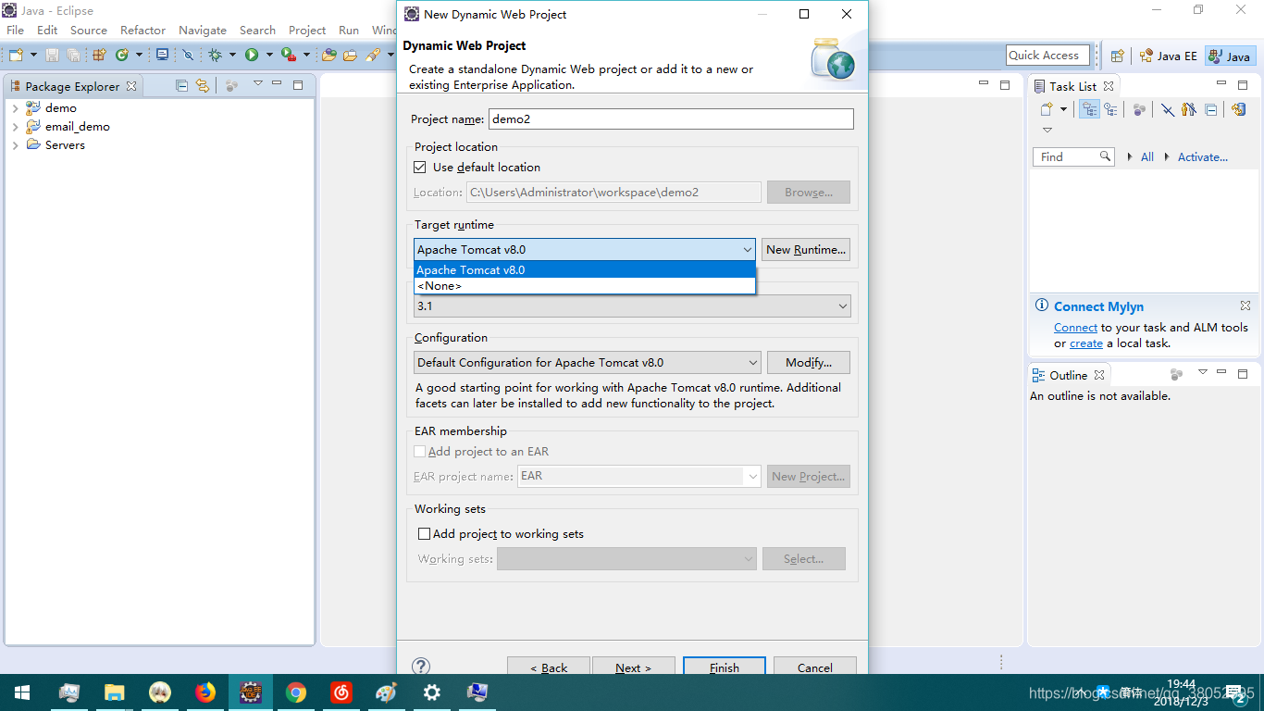The image size is (1264, 711).
Task: Open the Project menu
Action: tap(307, 30)
